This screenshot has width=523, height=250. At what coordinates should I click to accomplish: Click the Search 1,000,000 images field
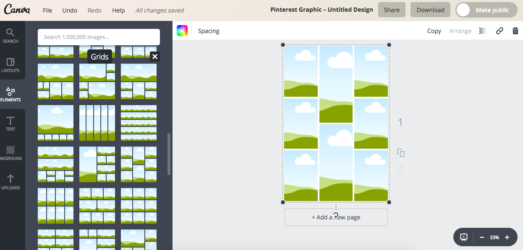(99, 37)
